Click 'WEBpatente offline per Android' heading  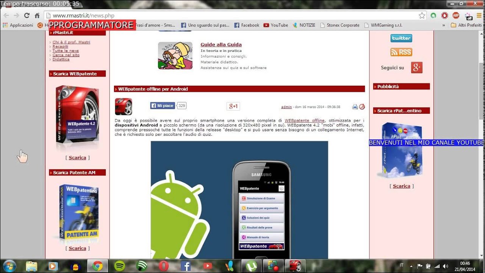click(153, 89)
